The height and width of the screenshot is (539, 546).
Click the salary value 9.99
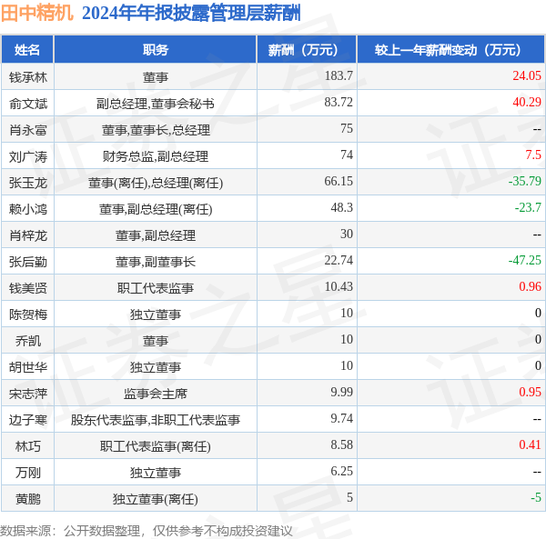point(342,392)
